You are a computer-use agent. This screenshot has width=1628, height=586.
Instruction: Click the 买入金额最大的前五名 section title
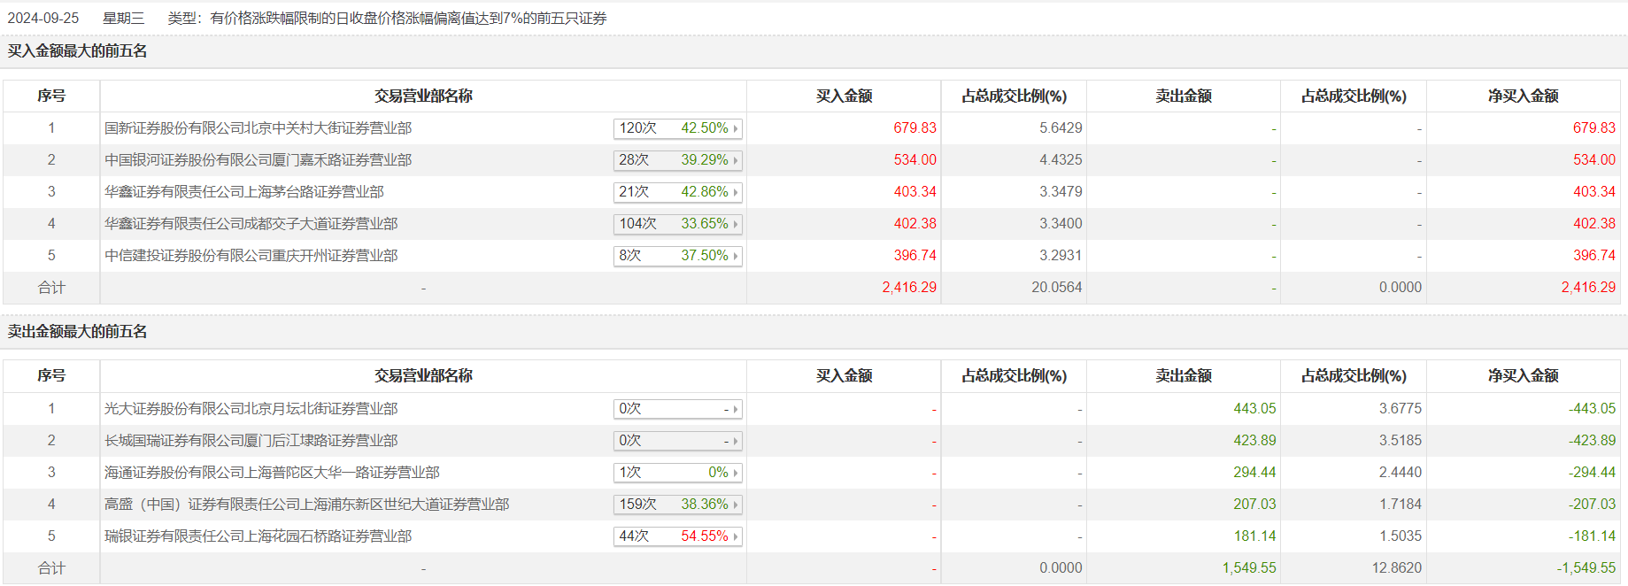pyautogui.click(x=78, y=51)
